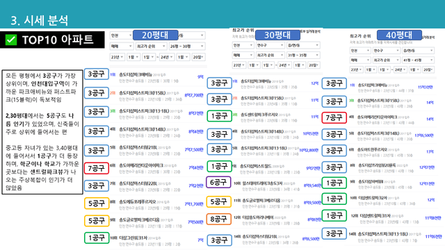
Task: Click the orange 8공구 tag
Action: click(x=218, y=219)
